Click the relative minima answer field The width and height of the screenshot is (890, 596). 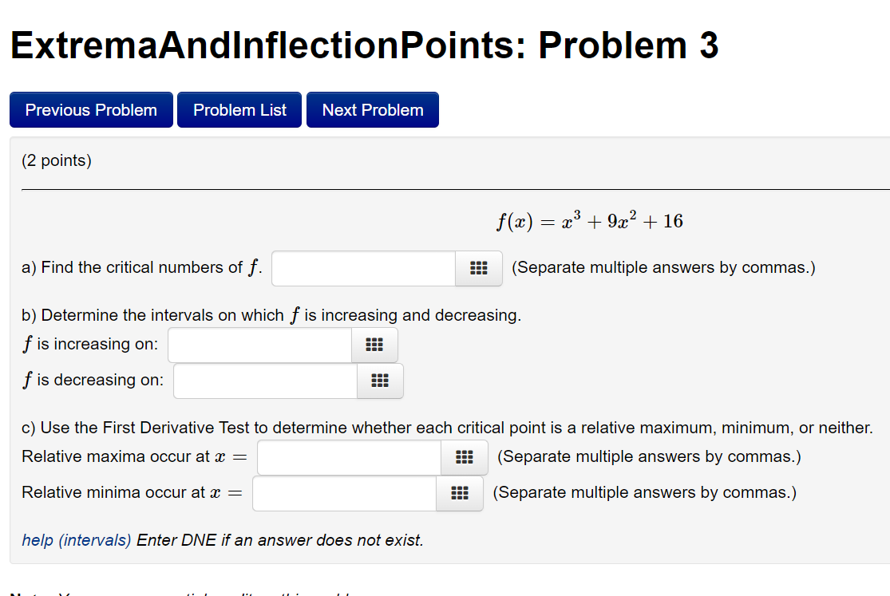(343, 493)
